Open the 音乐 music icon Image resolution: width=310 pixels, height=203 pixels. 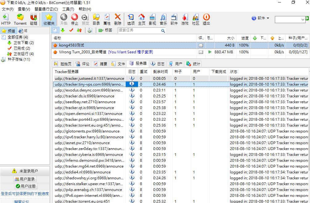point(163,19)
